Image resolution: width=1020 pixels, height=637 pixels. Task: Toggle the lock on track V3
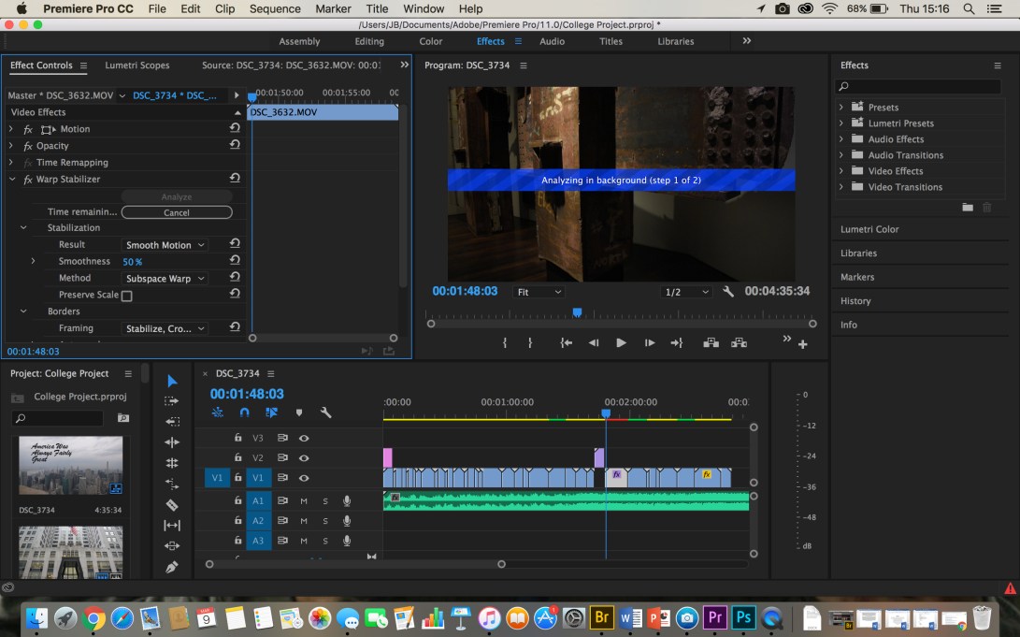(237, 438)
